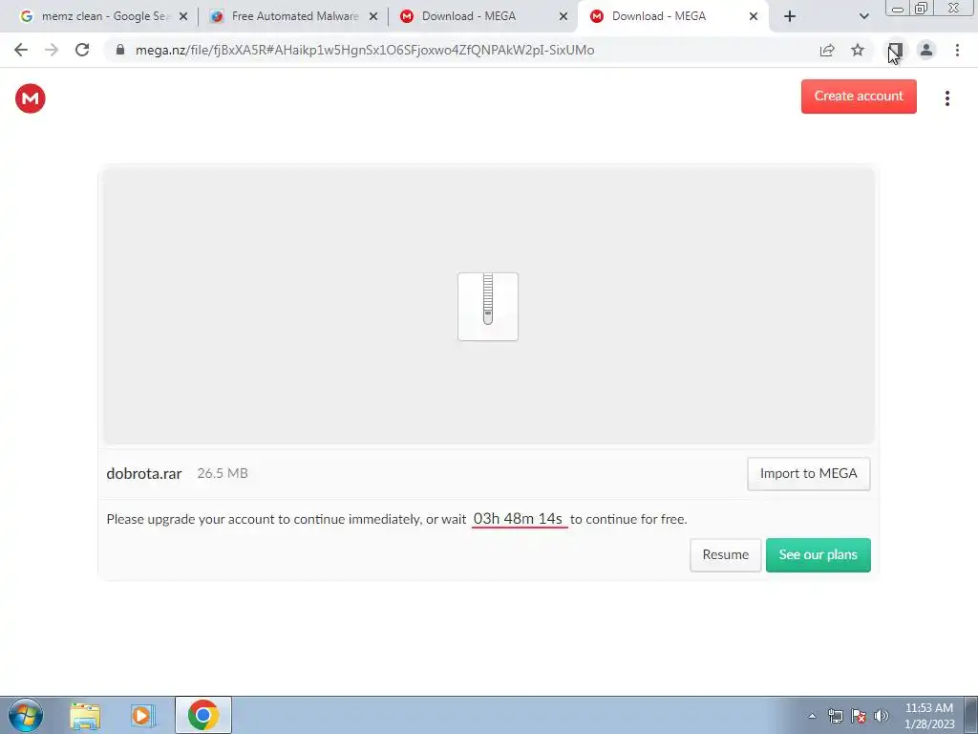Open the Chrome side panel icon
978x734 pixels.
point(896,50)
